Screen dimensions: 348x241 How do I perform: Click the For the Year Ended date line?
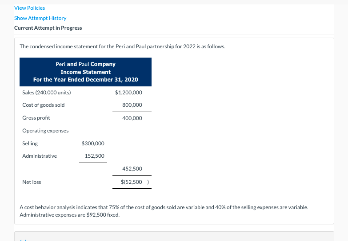[86, 80]
